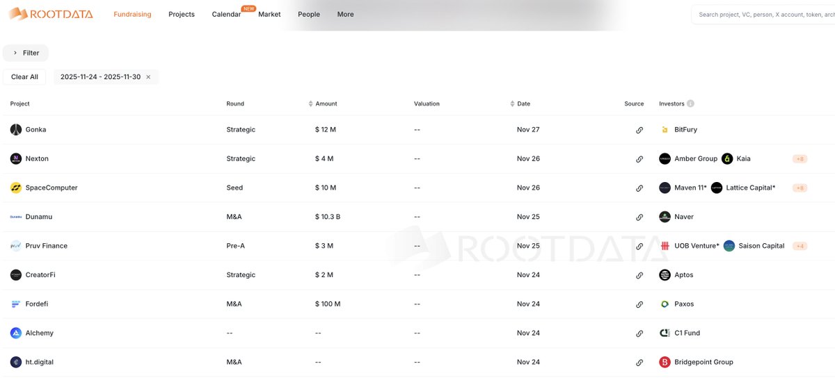Click the CreatorFi project logo
Image resolution: width=835 pixels, height=380 pixels.
point(16,275)
